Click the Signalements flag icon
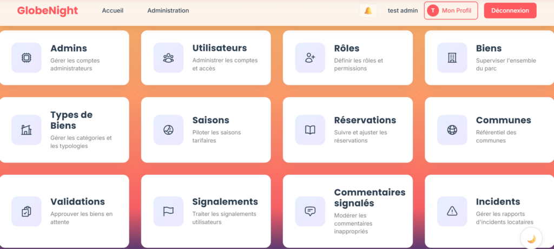This screenshot has width=554, height=249. click(x=168, y=211)
